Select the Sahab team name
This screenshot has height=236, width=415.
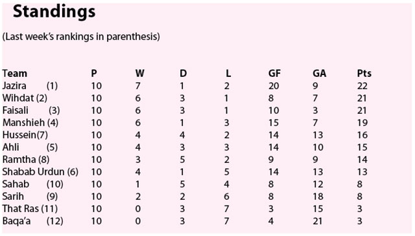(16, 184)
